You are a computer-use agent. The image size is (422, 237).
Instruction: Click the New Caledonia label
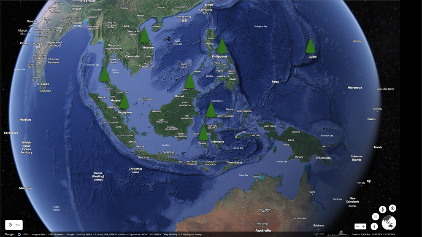pyautogui.click(x=352, y=200)
